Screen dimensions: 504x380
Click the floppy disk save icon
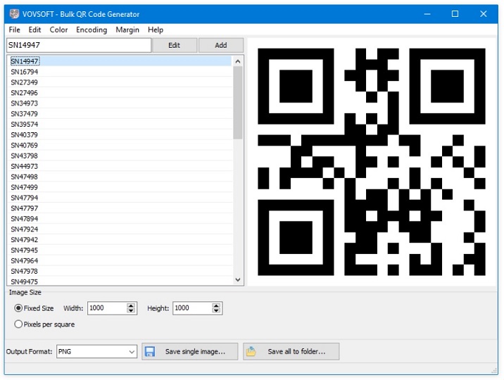click(x=149, y=351)
